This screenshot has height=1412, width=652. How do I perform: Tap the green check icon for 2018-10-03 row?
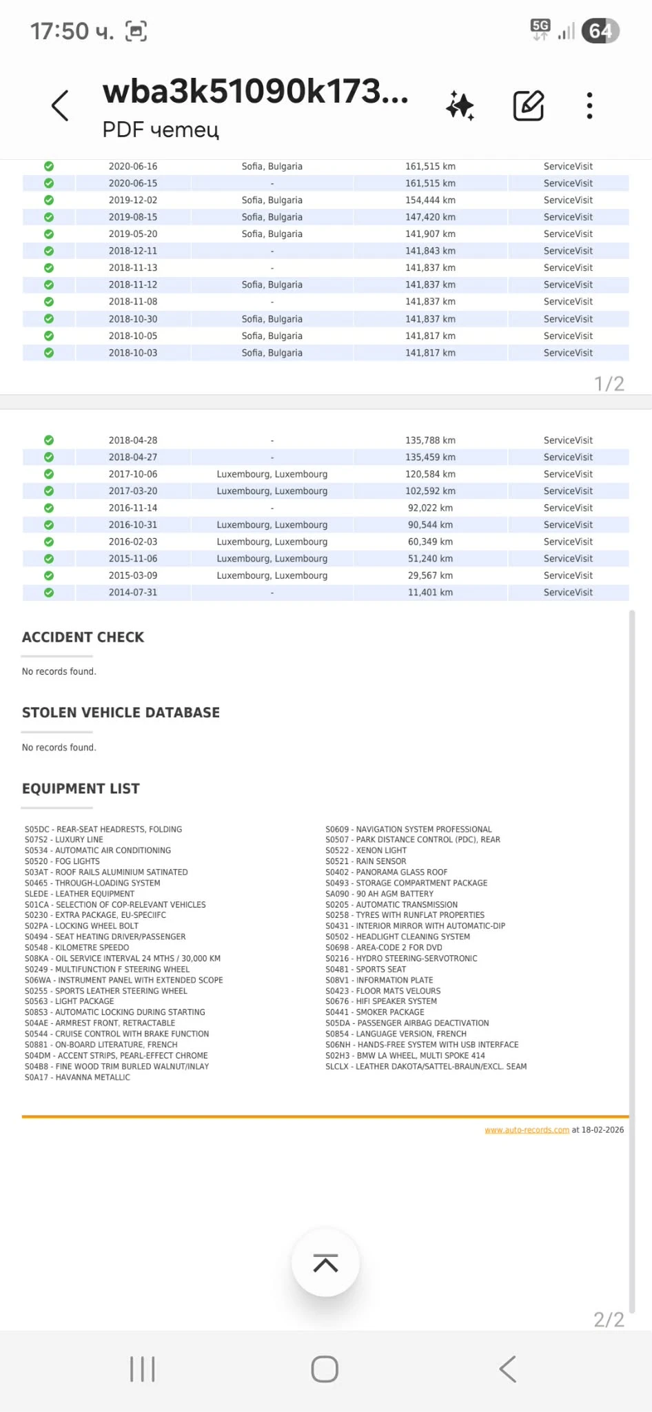pyautogui.click(x=49, y=352)
